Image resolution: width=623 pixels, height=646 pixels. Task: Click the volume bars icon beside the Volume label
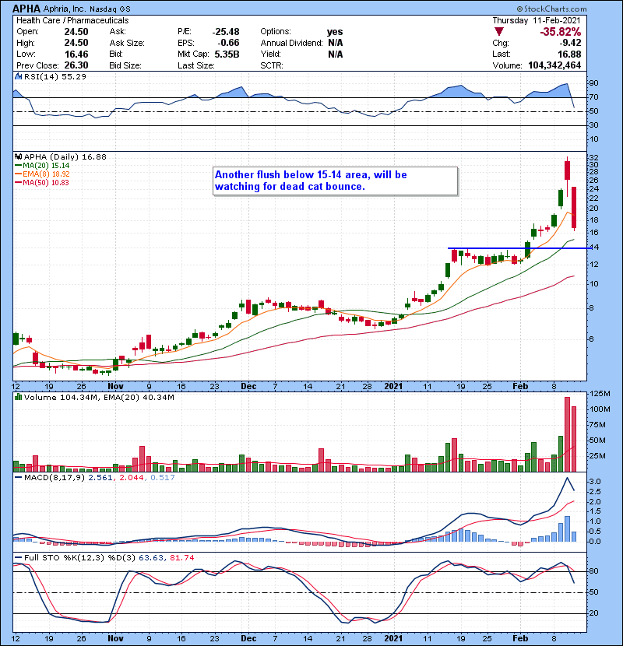(x=18, y=398)
